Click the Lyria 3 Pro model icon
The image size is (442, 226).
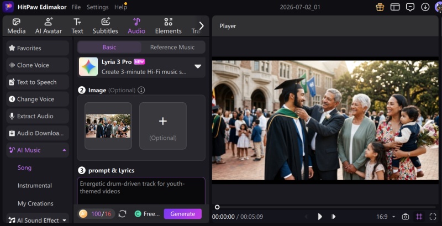pos(88,67)
